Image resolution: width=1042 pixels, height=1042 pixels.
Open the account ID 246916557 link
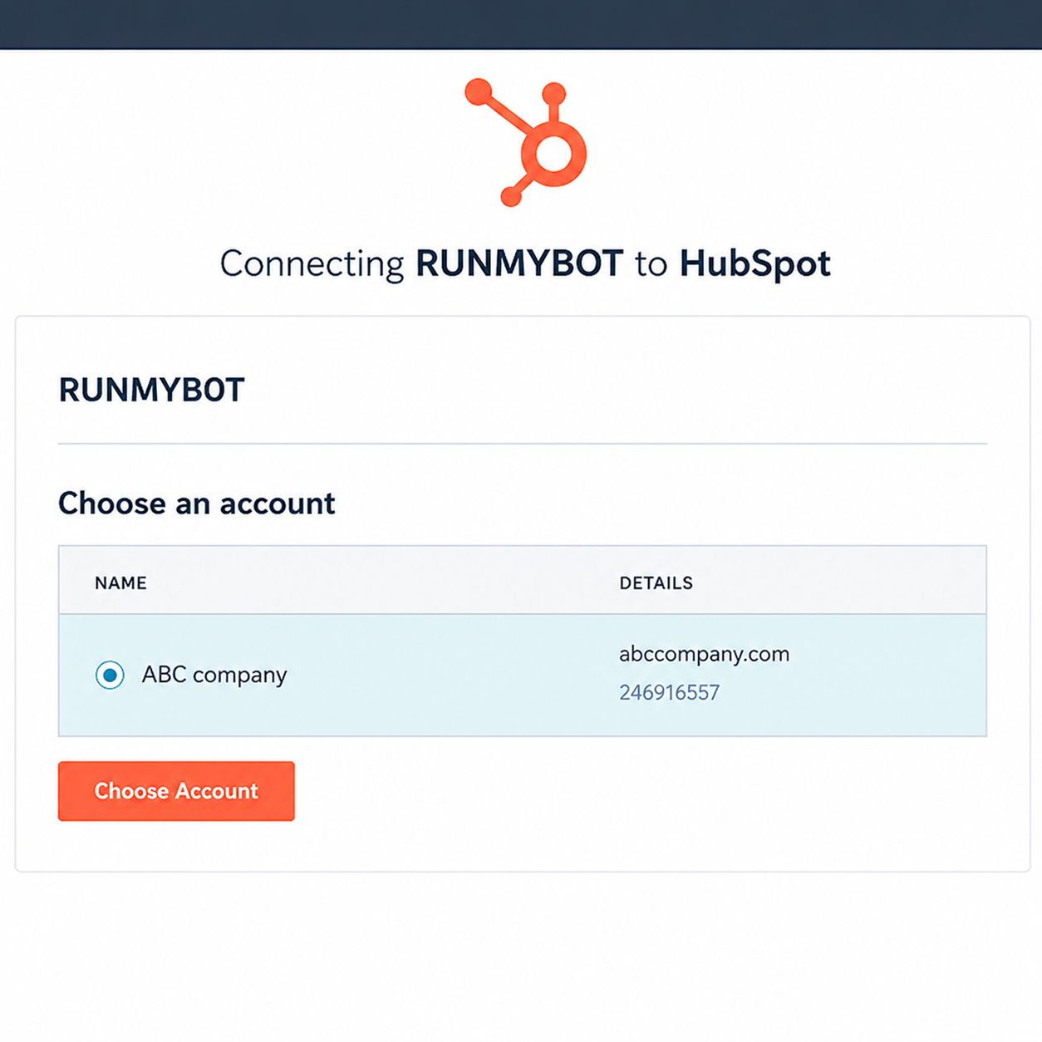pyautogui.click(x=669, y=692)
